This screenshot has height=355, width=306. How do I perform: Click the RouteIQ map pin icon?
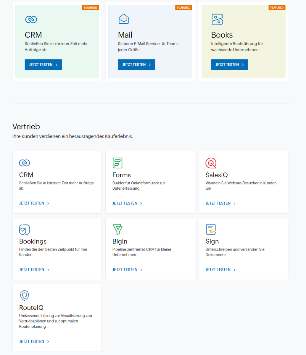tap(24, 296)
